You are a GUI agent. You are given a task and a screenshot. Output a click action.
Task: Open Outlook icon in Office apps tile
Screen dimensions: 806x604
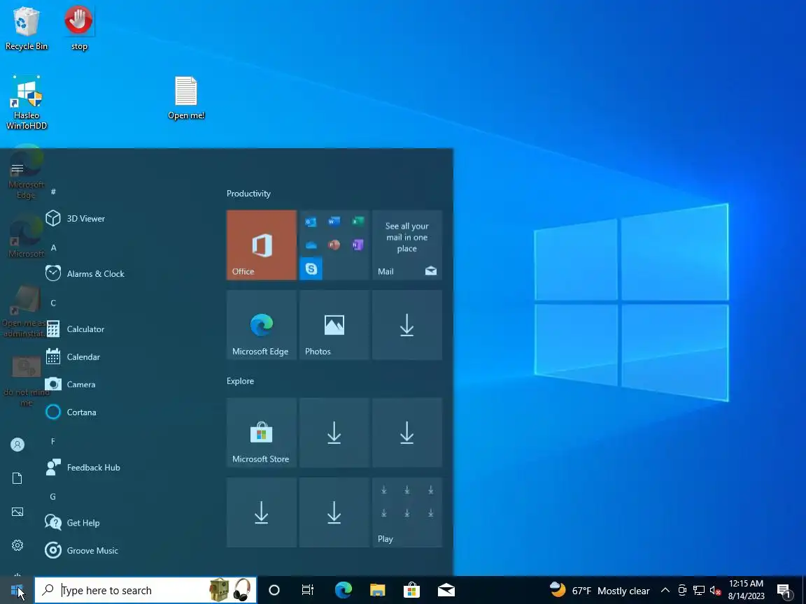pos(311,222)
